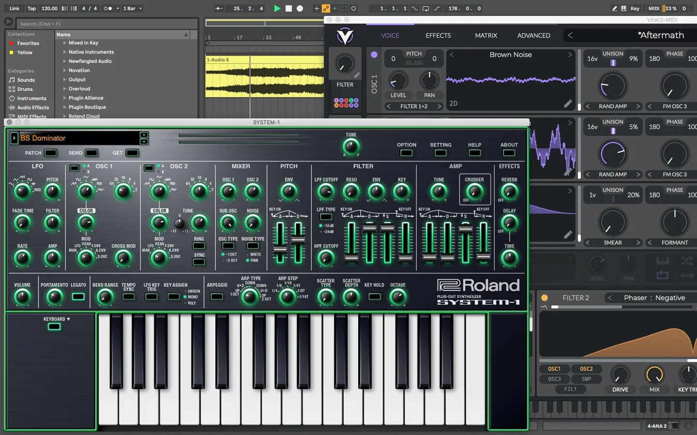Open Vital's filter routing color dots
The image size is (697, 435).
tap(346, 102)
